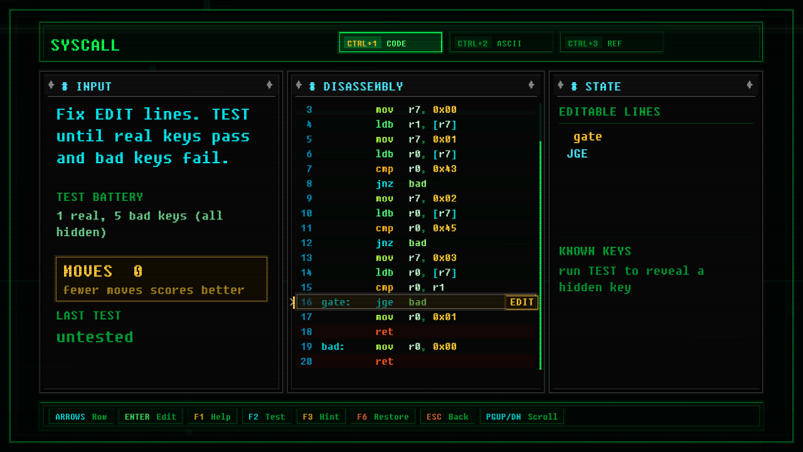Click 'fewer moves scores better' text
Viewport: 803px width, 452px height.
[x=154, y=290]
